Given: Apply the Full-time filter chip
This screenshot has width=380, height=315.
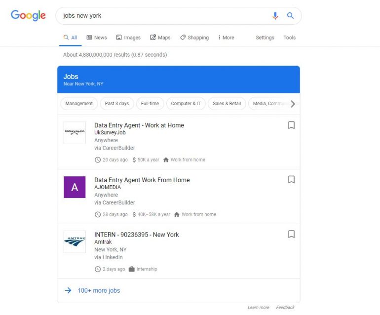Looking at the screenshot, I should tap(150, 104).
